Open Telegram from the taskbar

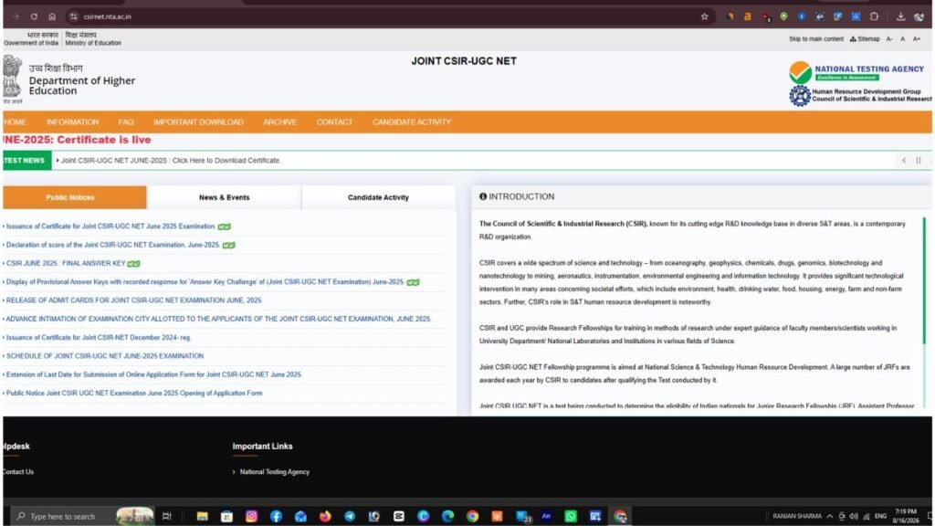(x=350, y=517)
